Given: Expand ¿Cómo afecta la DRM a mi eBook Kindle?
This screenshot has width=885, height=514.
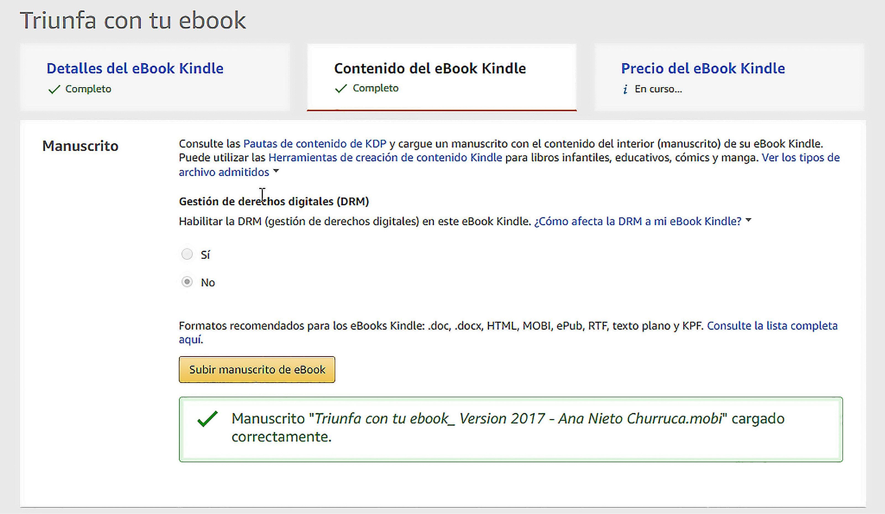Looking at the screenshot, I should click(x=638, y=222).
